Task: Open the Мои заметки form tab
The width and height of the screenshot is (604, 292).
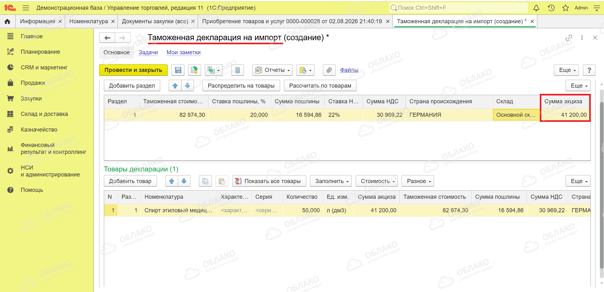Action: tap(183, 52)
